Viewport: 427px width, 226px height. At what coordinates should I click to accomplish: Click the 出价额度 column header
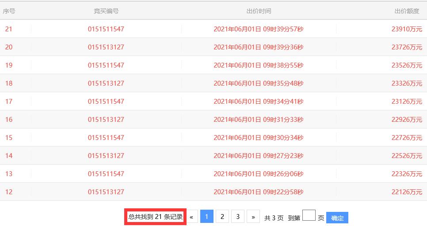[x=407, y=11]
